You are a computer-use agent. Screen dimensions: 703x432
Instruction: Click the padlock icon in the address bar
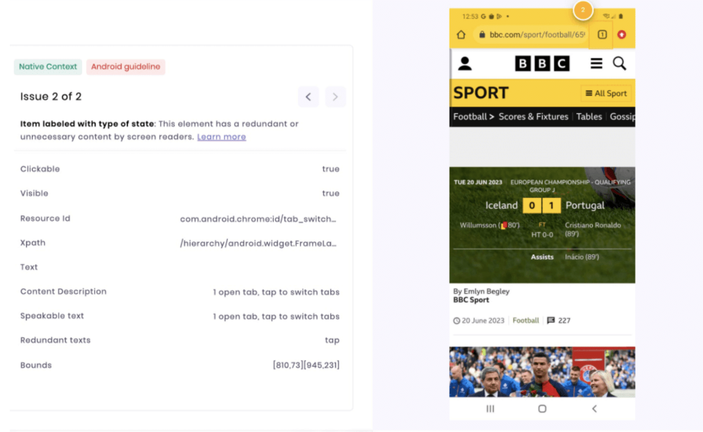[x=481, y=34]
